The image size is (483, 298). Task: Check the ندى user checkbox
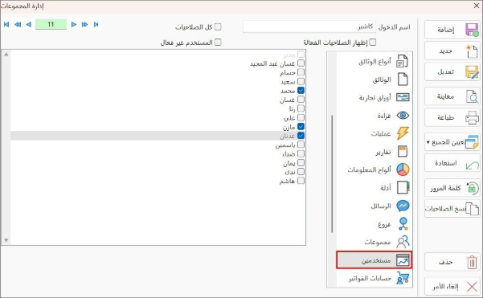301,171
